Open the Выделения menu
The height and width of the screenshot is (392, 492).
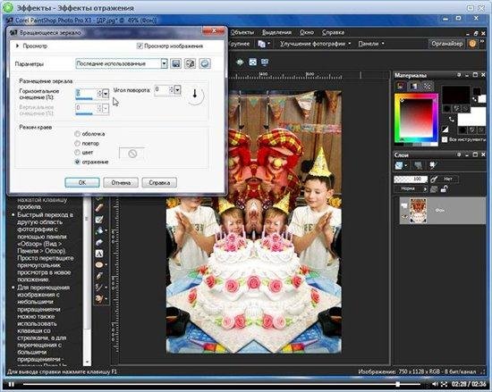[276, 32]
